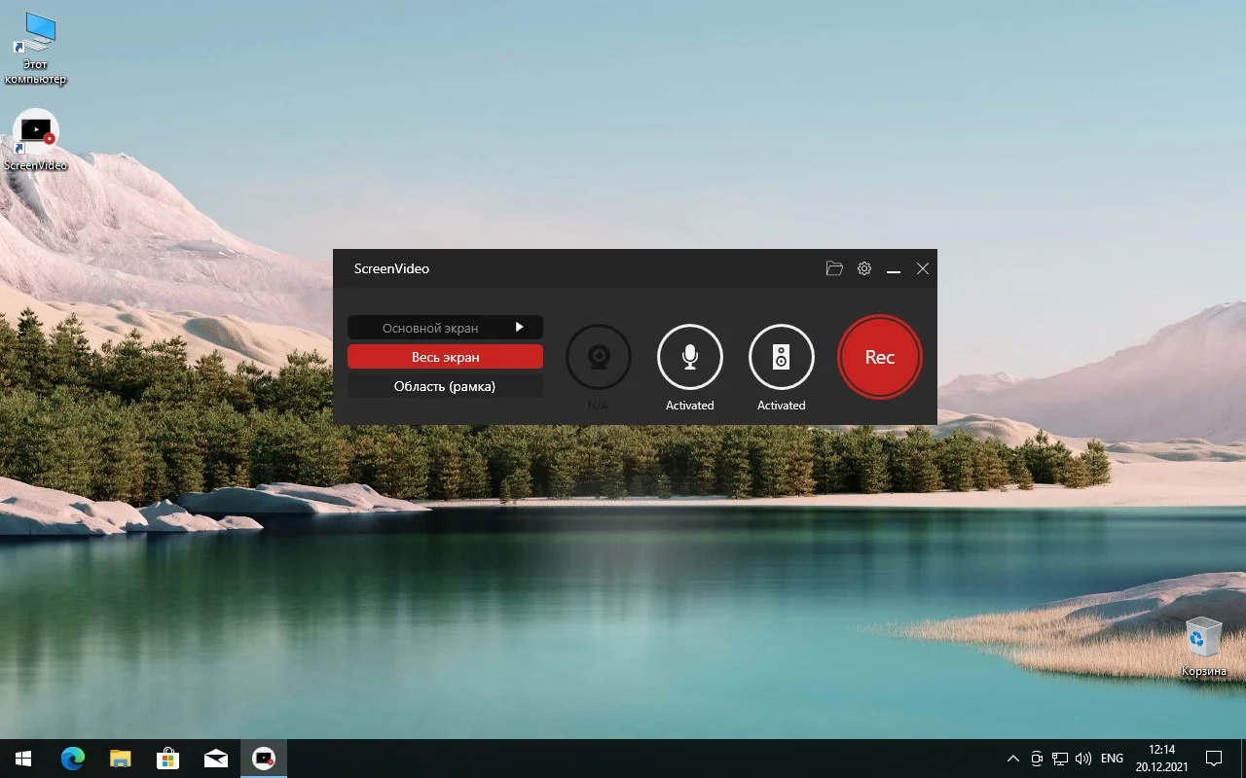The image size is (1246, 778).
Task: Open network status tray icon
Action: tap(1061, 759)
